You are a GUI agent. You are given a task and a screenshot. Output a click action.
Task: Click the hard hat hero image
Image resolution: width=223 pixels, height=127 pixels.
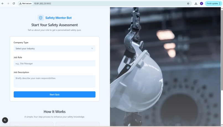(165, 67)
